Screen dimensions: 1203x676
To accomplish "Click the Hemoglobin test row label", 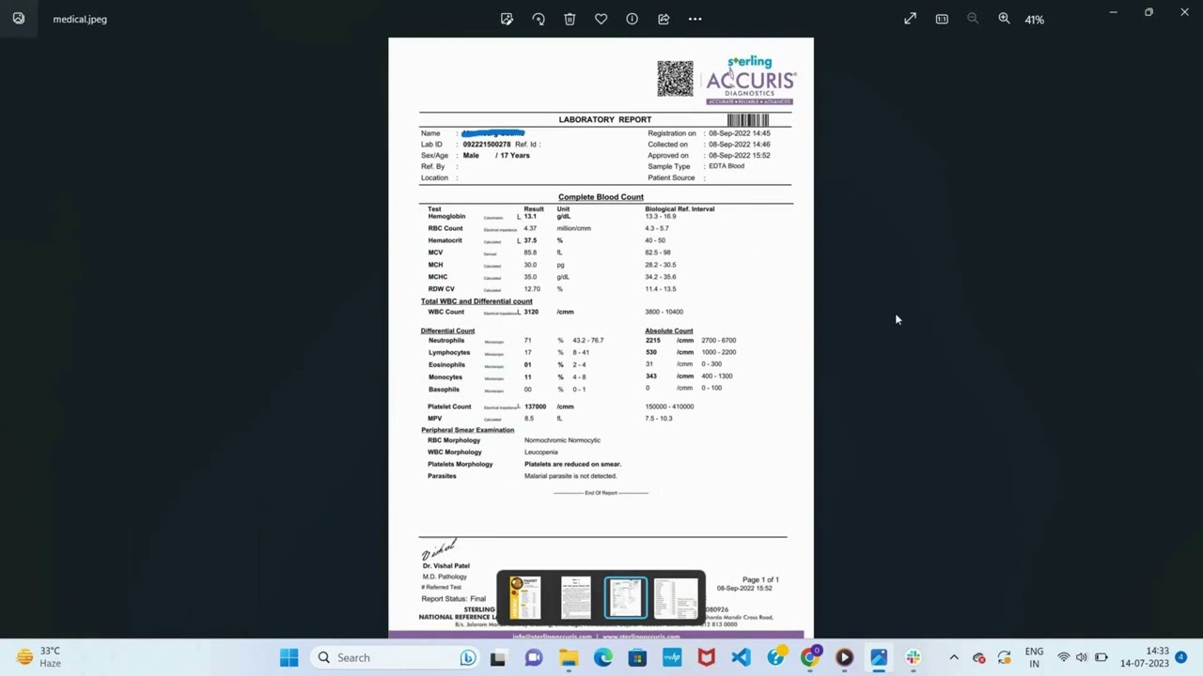I will [x=446, y=217].
